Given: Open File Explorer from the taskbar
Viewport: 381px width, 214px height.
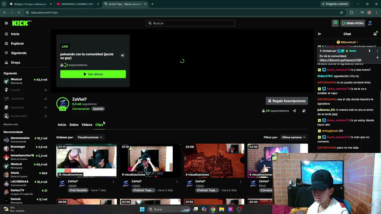Looking at the screenshot, I should pyautogui.click(x=221, y=209).
